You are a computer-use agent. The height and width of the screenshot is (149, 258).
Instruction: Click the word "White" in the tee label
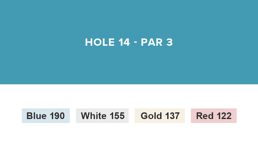94,116
